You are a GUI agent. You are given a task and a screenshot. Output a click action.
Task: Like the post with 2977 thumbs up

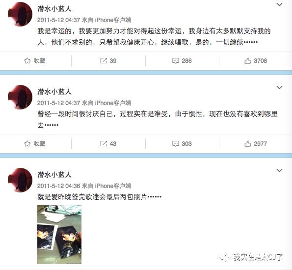(256, 144)
